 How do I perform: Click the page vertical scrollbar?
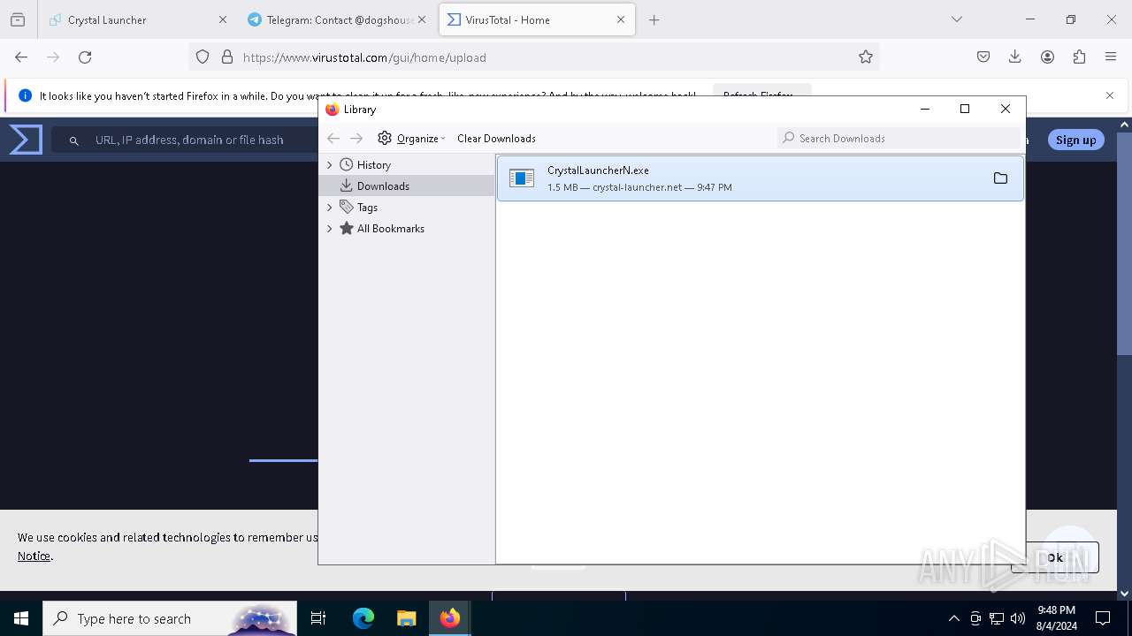pos(1125,243)
